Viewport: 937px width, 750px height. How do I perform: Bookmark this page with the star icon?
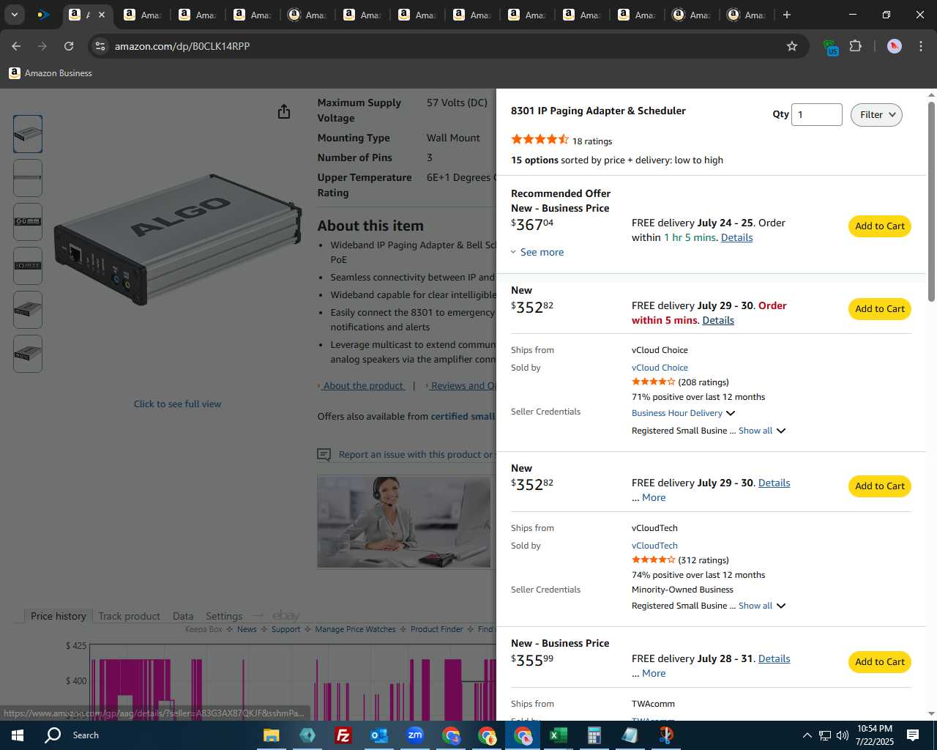tap(792, 46)
